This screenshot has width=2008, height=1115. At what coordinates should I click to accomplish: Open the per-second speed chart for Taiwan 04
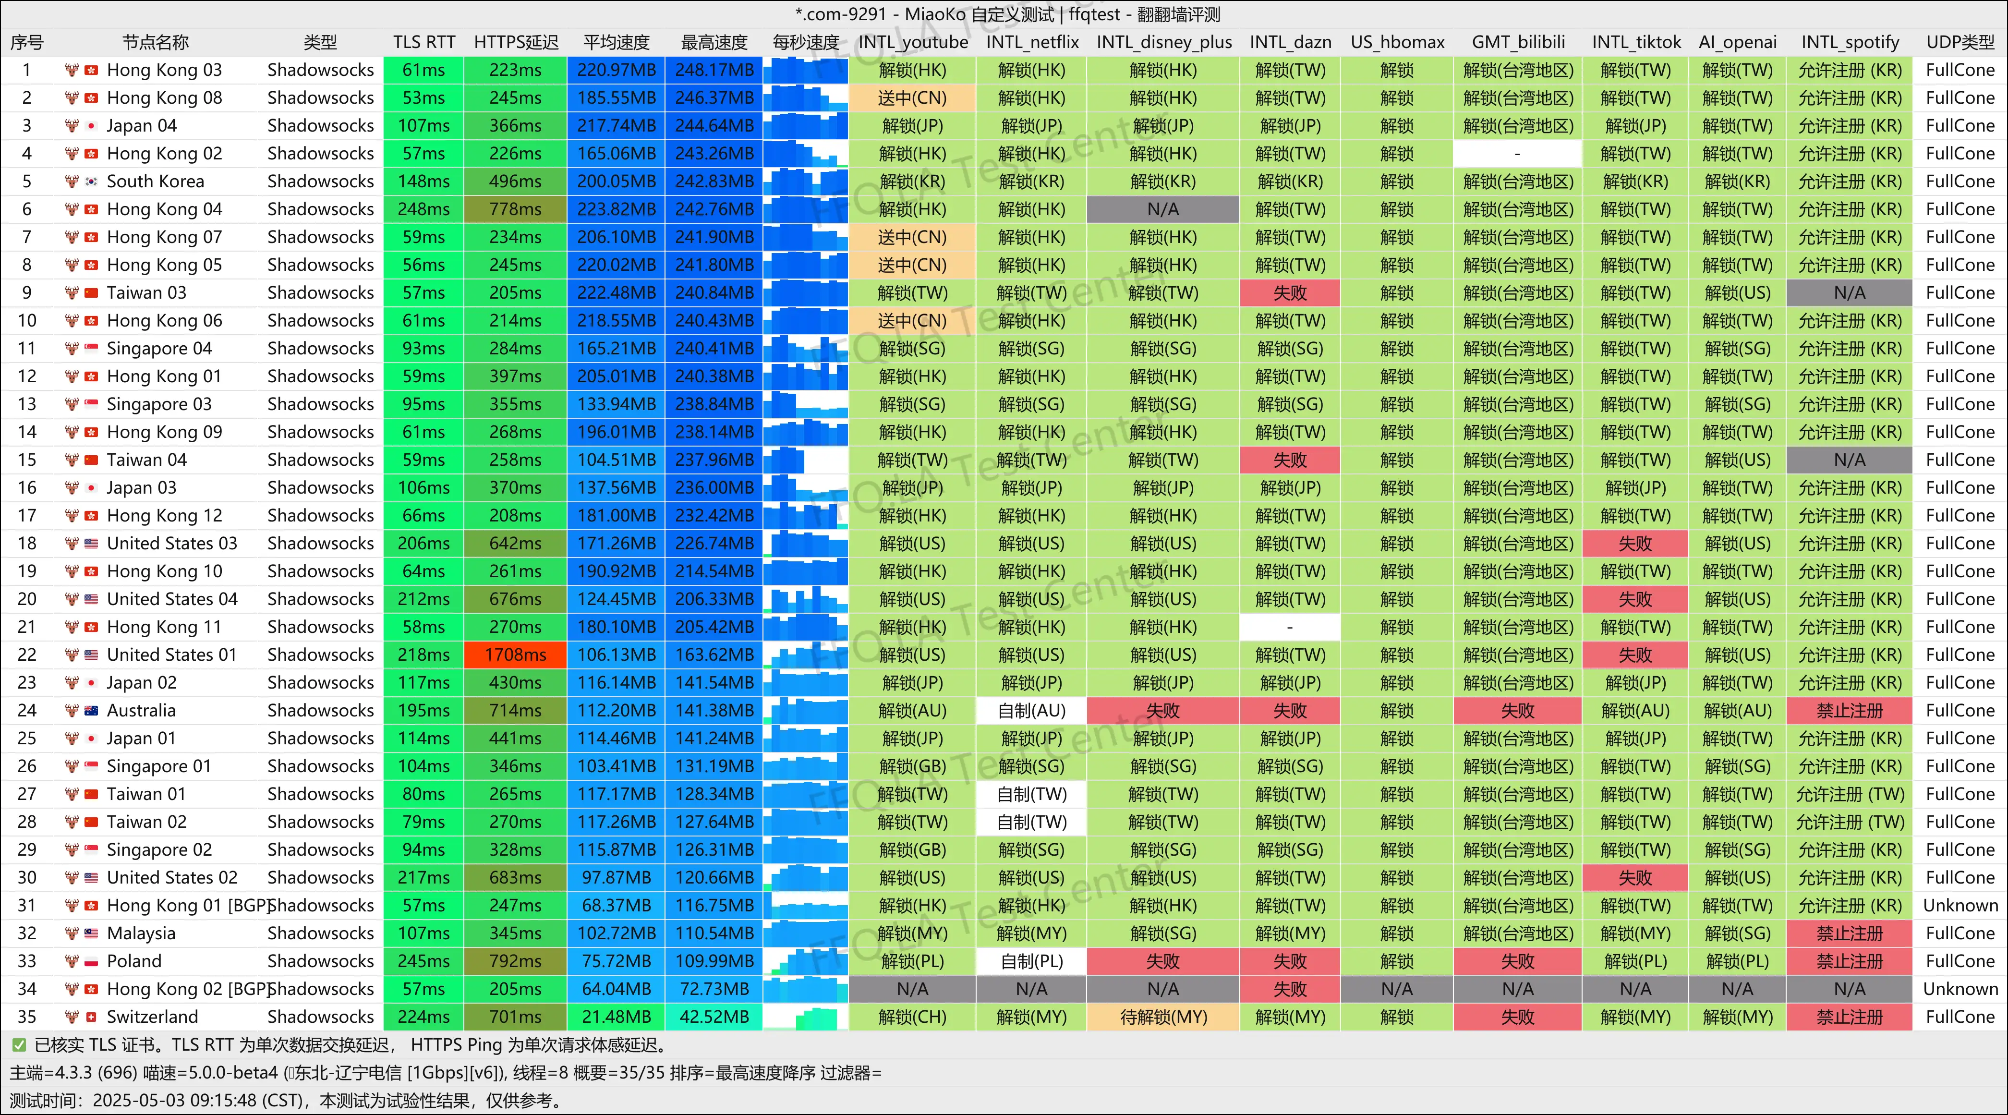(805, 460)
